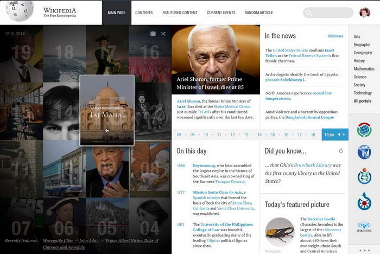
Task: Follow the Federal Reserve System link
Action: [x=309, y=55]
